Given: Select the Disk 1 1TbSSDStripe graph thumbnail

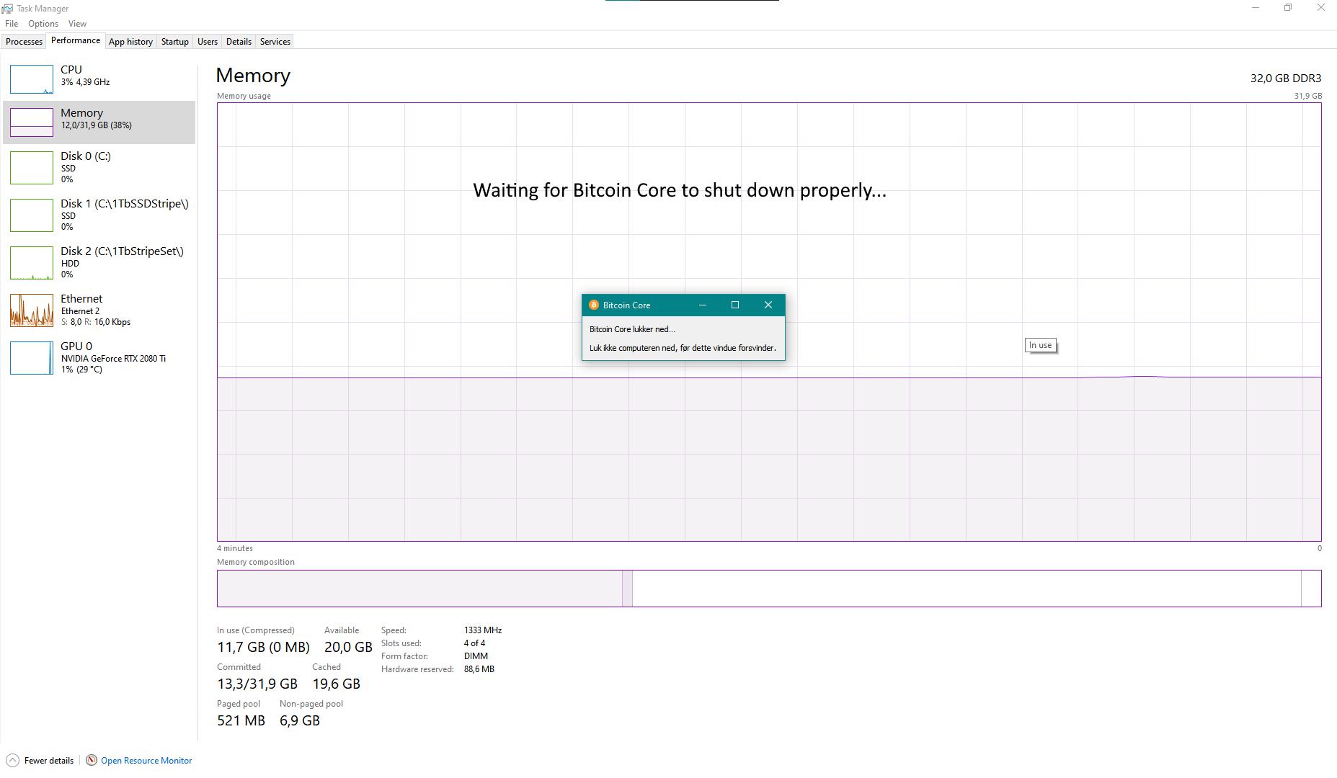Looking at the screenshot, I should point(32,215).
